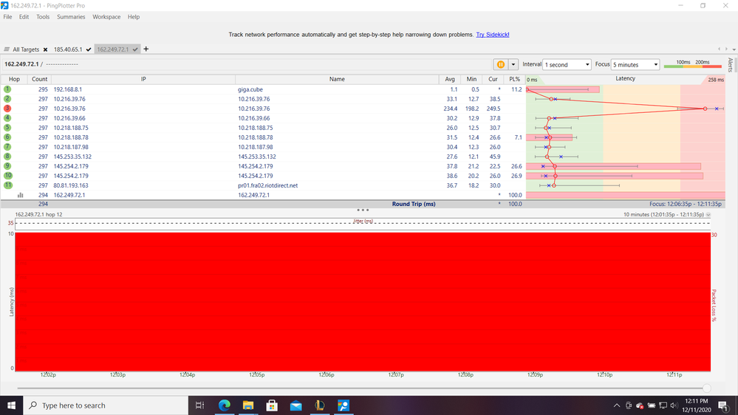Screen dimensions: 738x415
Task: Open File Explorer from taskbar
Action: tap(248, 405)
